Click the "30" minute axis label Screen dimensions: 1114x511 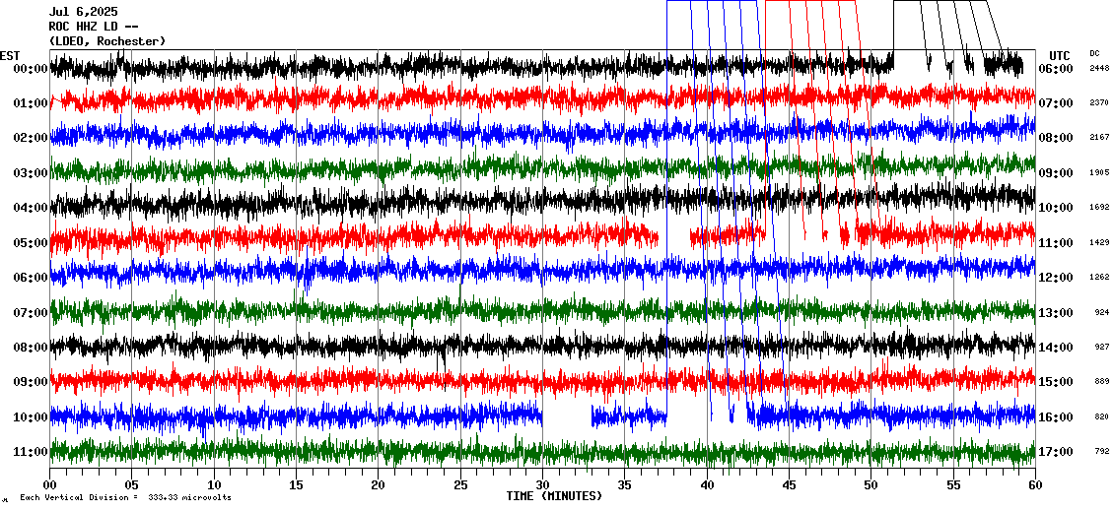coord(543,484)
